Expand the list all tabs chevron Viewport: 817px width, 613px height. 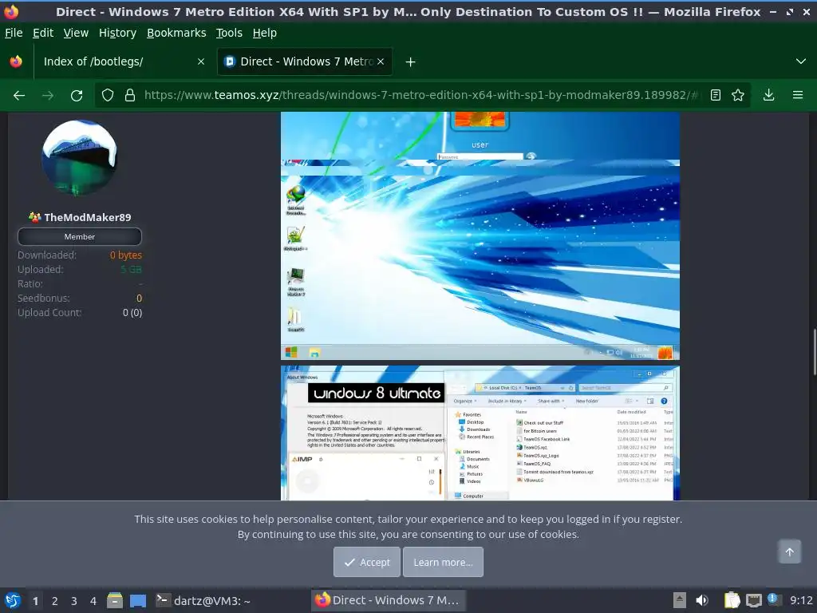(x=801, y=61)
